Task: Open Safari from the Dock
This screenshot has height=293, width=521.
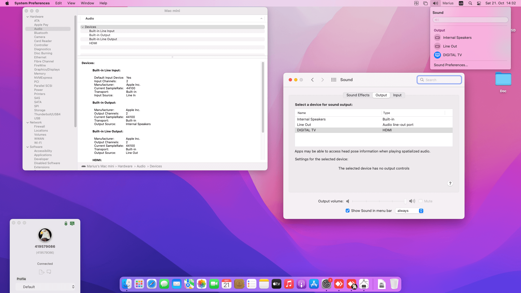Action: tap(152, 284)
